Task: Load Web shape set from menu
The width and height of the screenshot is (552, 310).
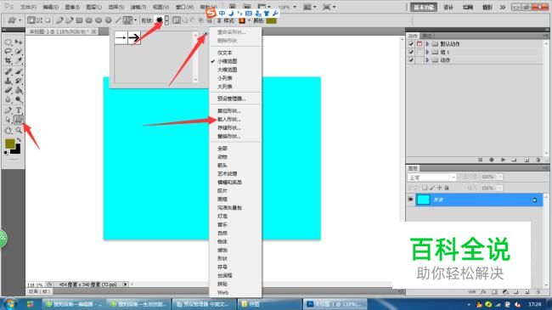Action: [x=222, y=292]
